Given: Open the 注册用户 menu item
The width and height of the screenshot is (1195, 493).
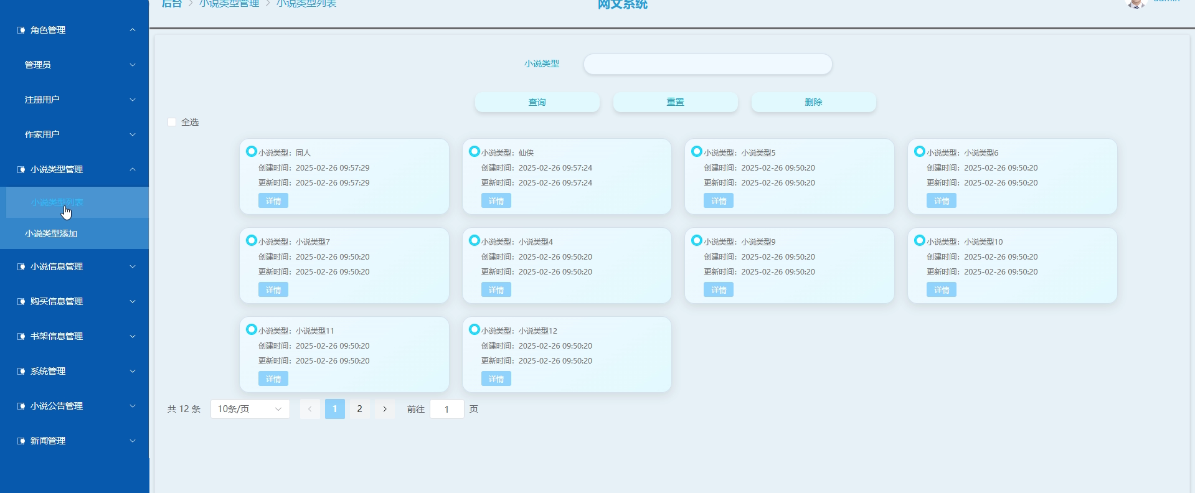Looking at the screenshot, I should point(74,100).
